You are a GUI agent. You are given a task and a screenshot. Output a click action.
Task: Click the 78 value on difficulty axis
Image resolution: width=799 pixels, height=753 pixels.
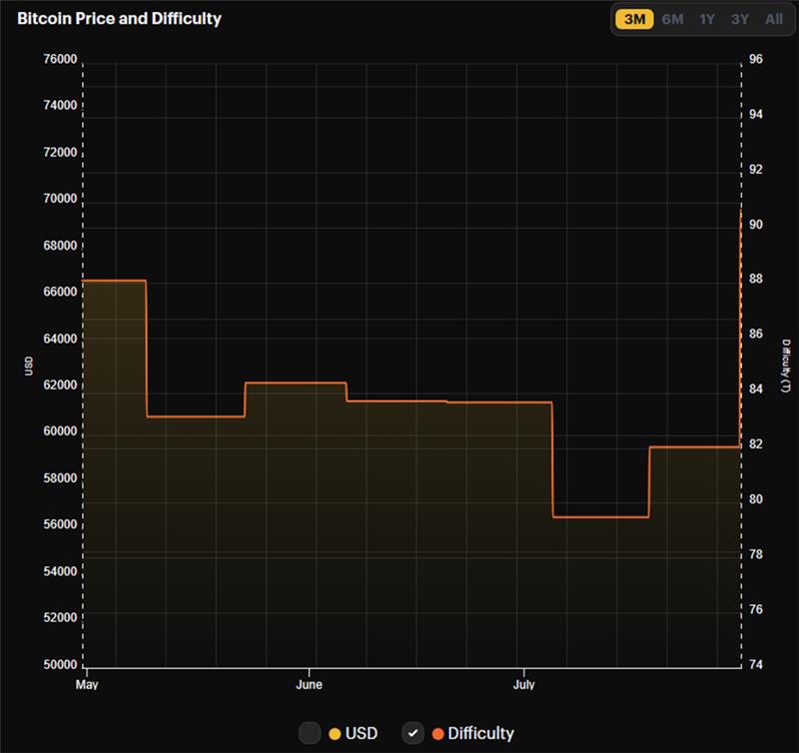pyautogui.click(x=756, y=554)
